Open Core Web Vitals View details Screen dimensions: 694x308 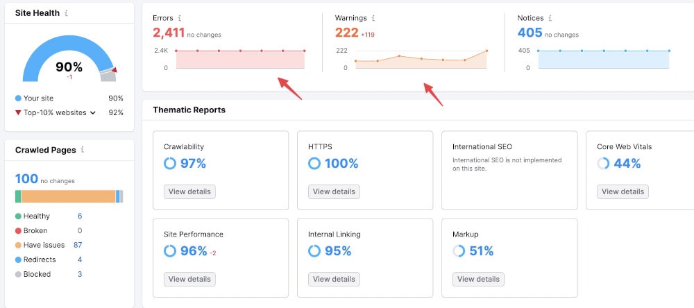pos(623,191)
